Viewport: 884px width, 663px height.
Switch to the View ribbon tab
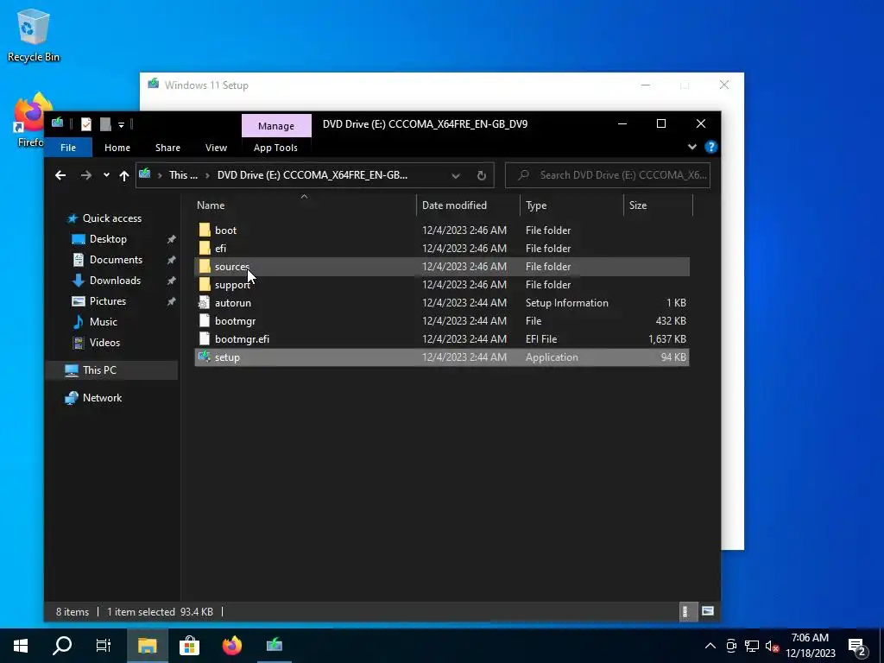[x=216, y=148]
